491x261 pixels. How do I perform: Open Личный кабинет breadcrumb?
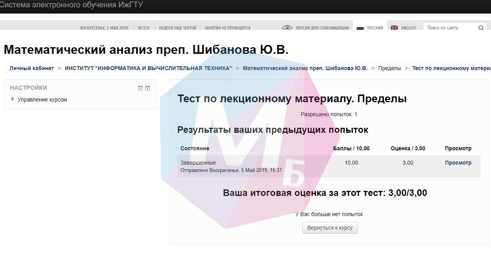[32, 68]
